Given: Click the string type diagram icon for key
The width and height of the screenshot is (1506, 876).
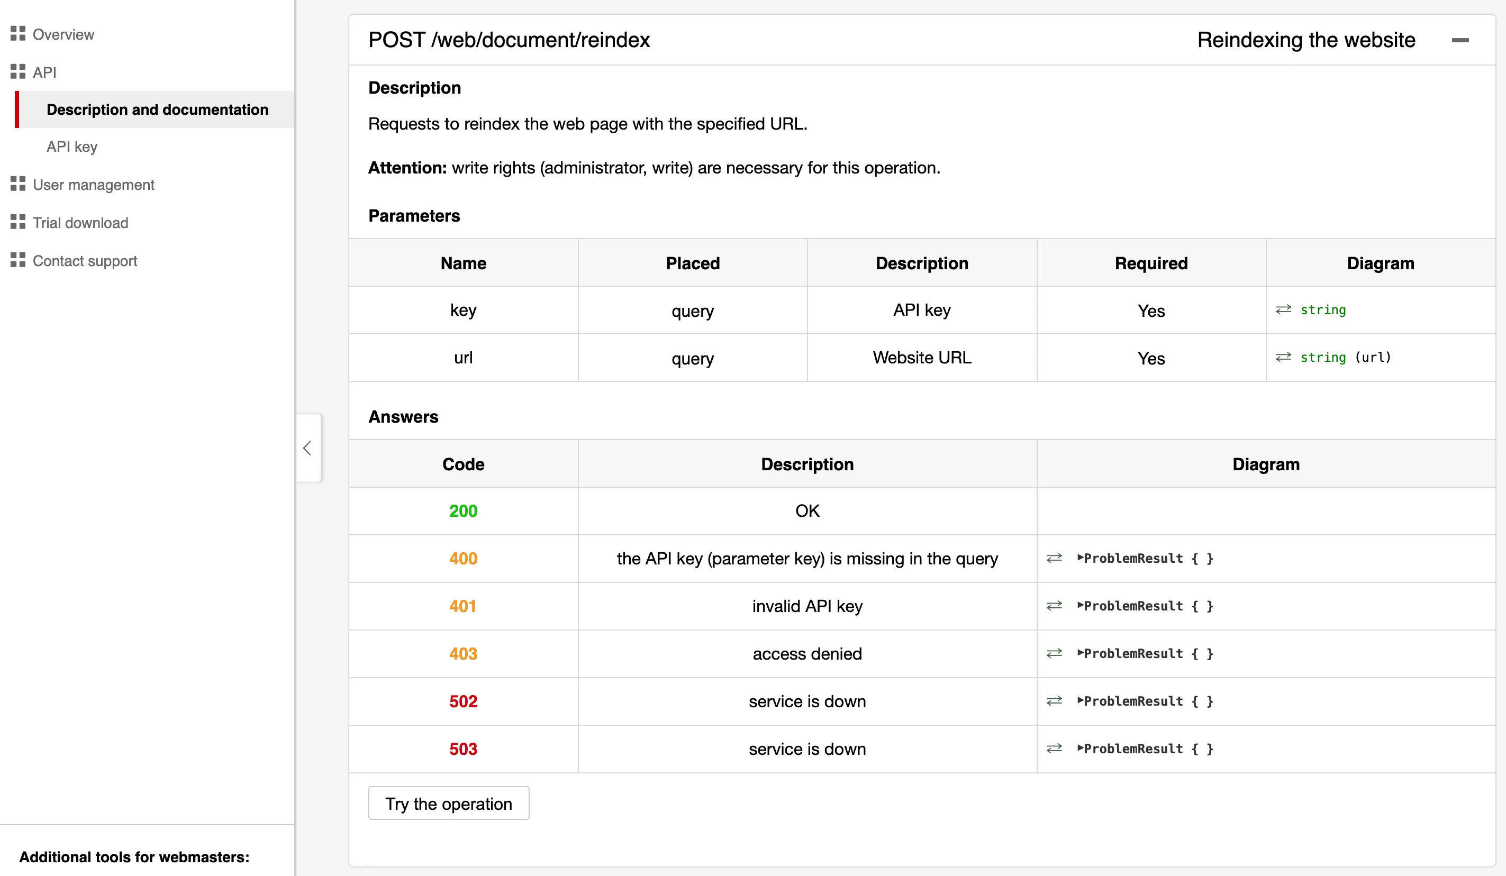Looking at the screenshot, I should click(x=1283, y=310).
